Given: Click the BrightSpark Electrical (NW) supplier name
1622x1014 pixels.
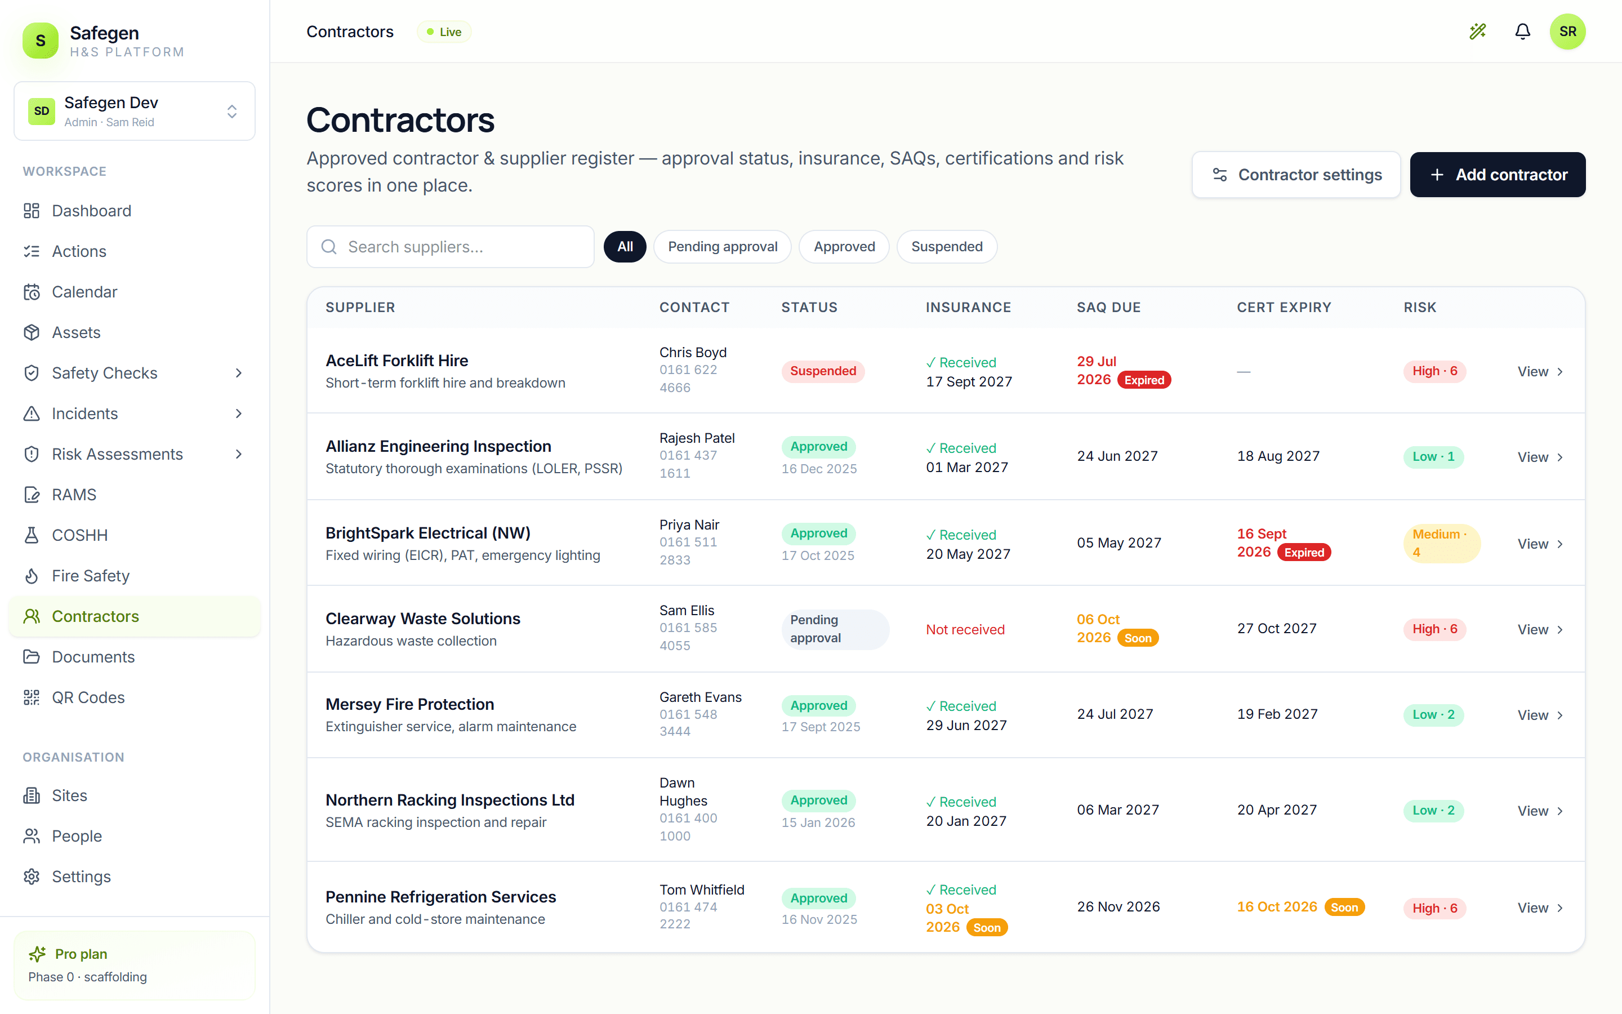Looking at the screenshot, I should (x=427, y=533).
